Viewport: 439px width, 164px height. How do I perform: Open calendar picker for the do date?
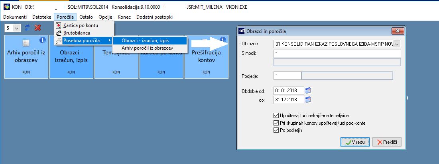point(308,100)
